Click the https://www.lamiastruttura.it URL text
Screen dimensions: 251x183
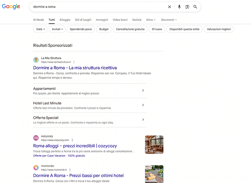[56, 62]
